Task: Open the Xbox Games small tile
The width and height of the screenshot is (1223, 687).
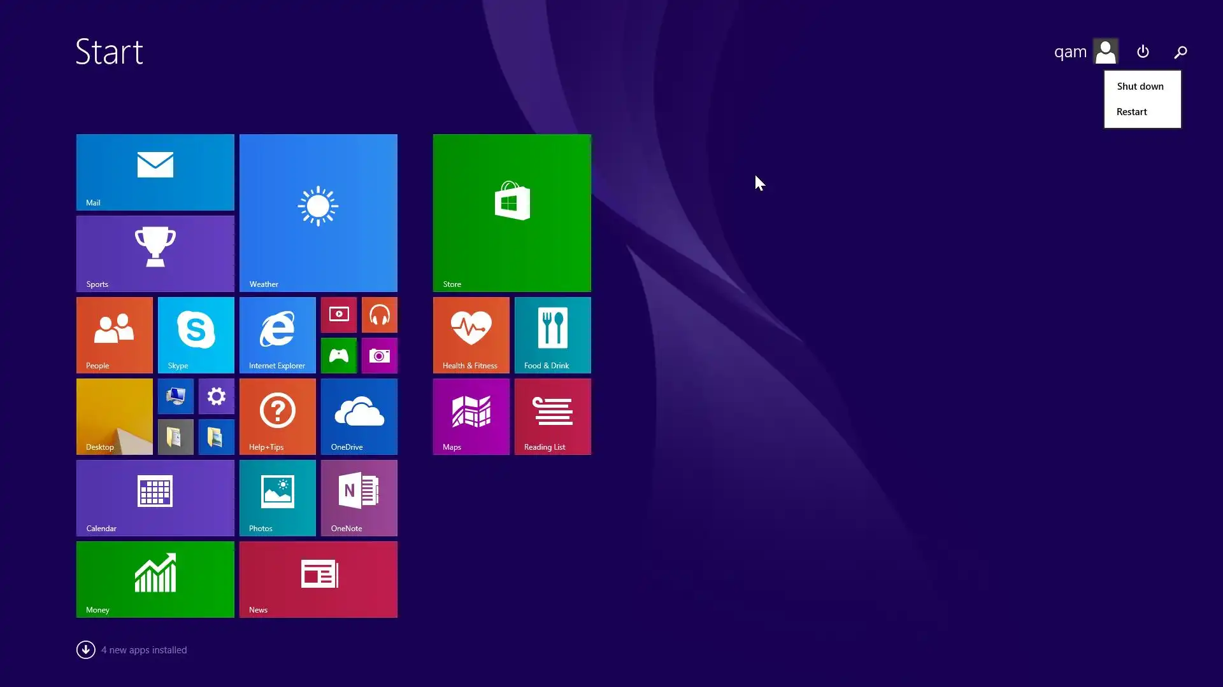Action: pos(338,355)
